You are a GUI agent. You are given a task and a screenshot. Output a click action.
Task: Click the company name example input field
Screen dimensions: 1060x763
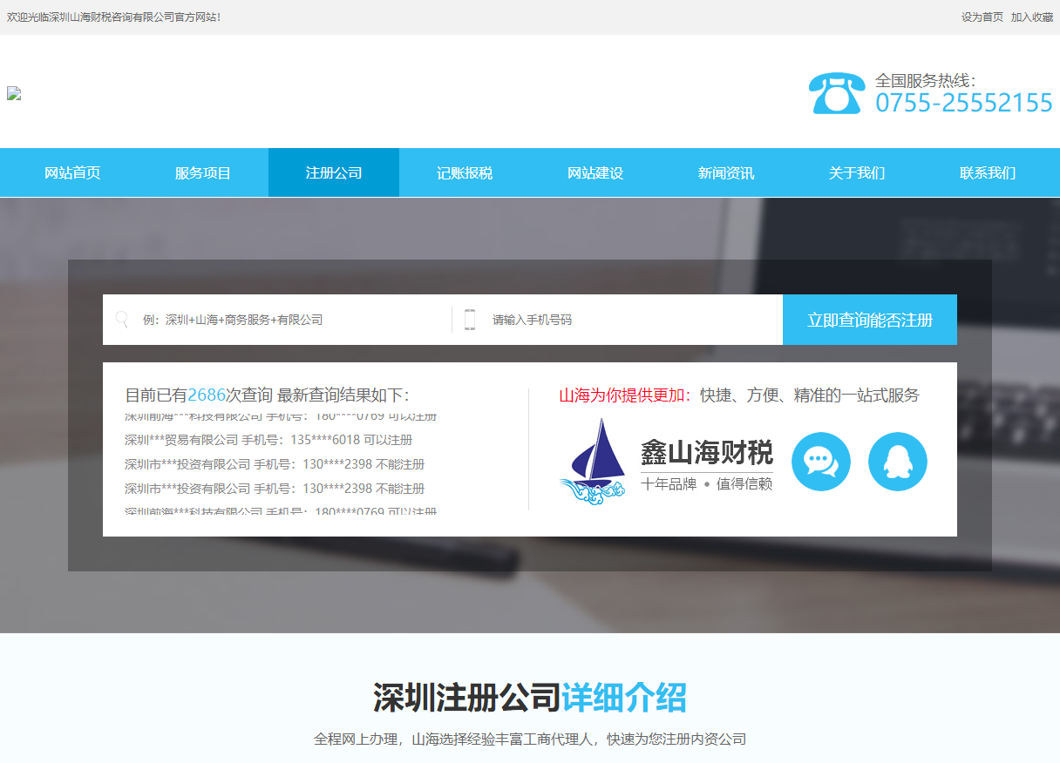tap(279, 319)
